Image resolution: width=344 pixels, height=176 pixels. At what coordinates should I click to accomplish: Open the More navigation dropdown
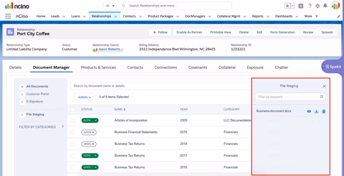311,16
